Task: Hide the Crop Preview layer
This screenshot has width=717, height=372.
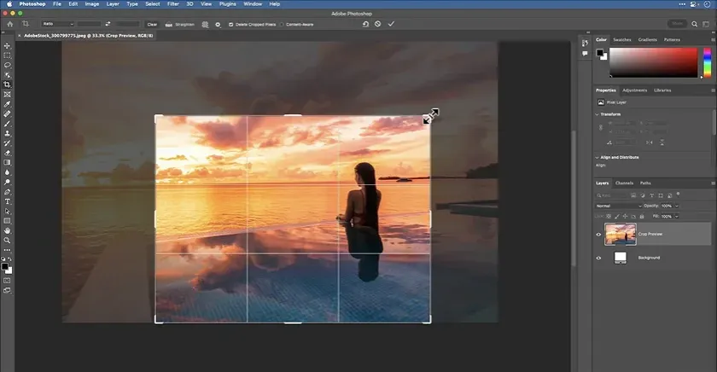Action: pyautogui.click(x=598, y=234)
